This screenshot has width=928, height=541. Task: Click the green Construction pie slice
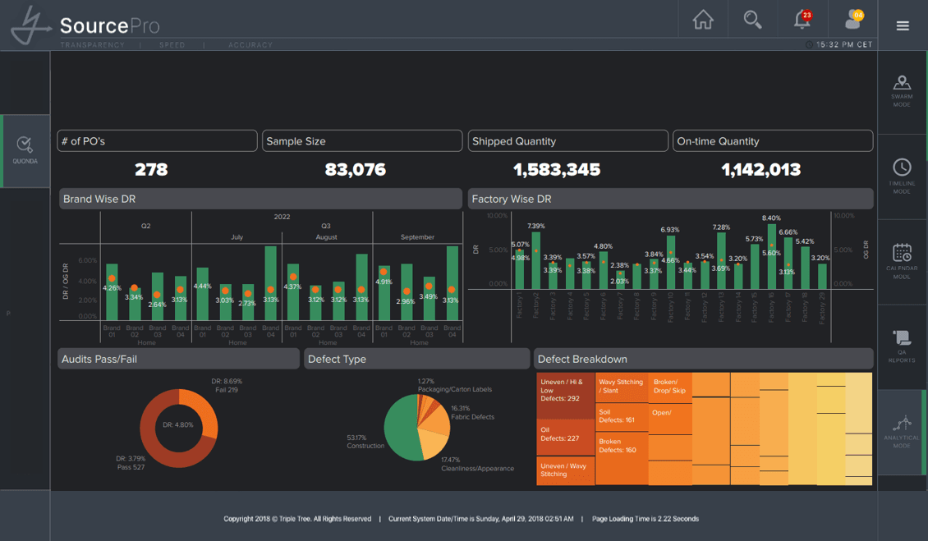[399, 428]
